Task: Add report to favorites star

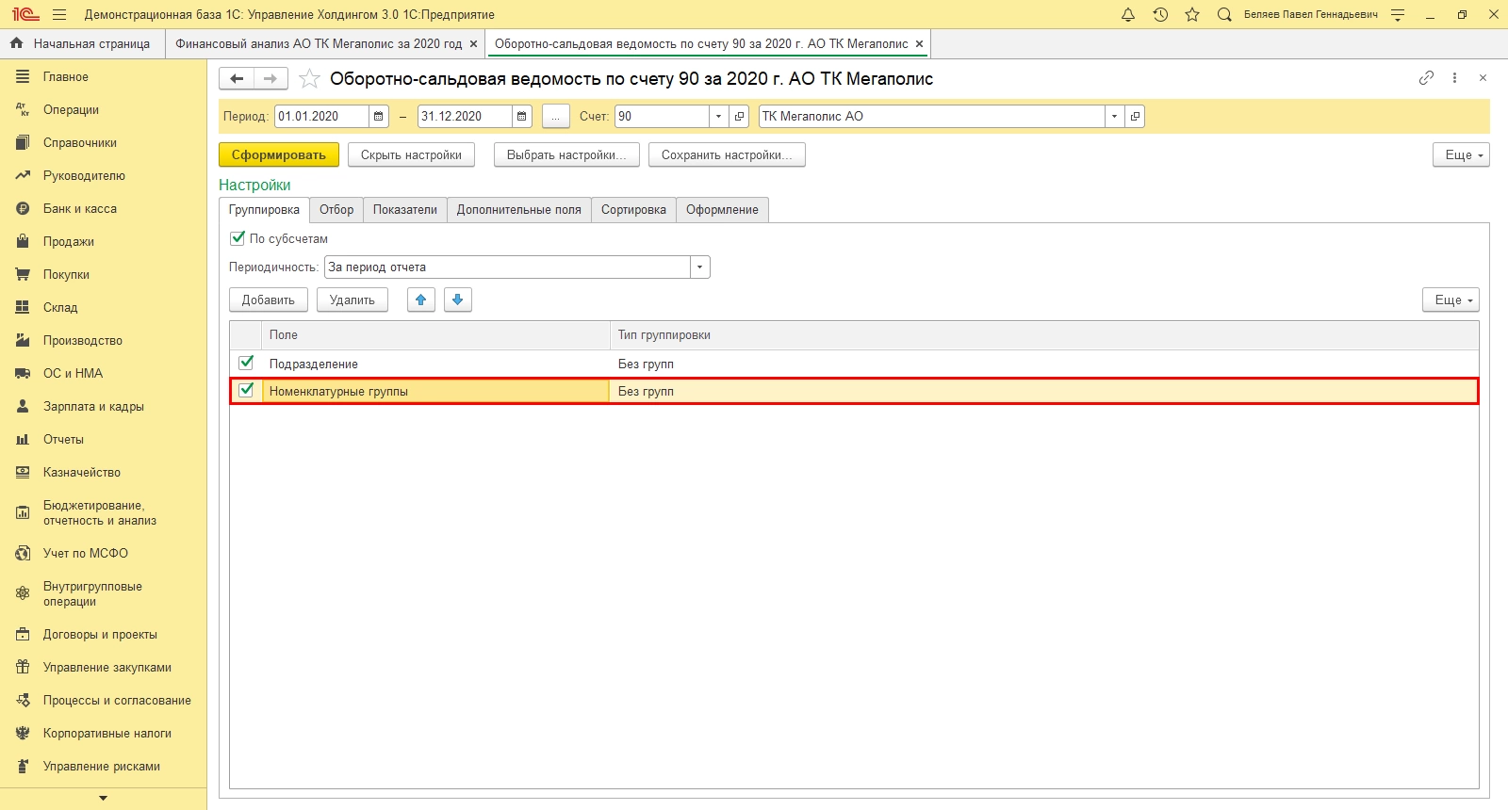Action: pyautogui.click(x=309, y=79)
